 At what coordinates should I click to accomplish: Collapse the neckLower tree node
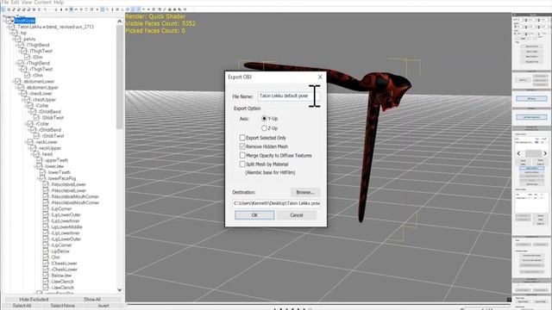pyautogui.click(x=26, y=142)
